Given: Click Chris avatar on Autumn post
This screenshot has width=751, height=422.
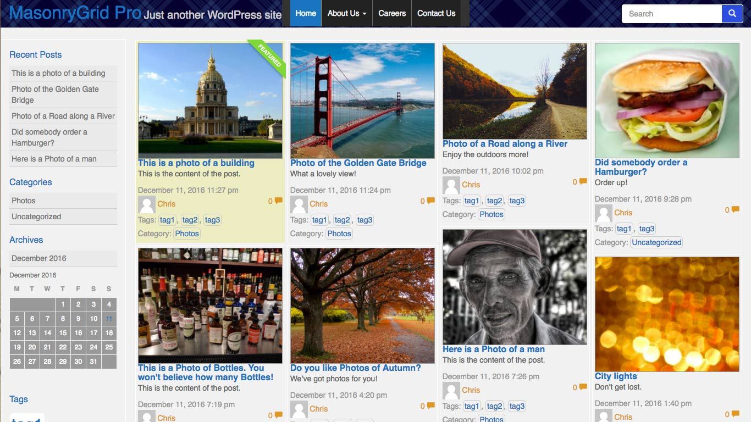Looking at the screenshot, I should 299,409.
